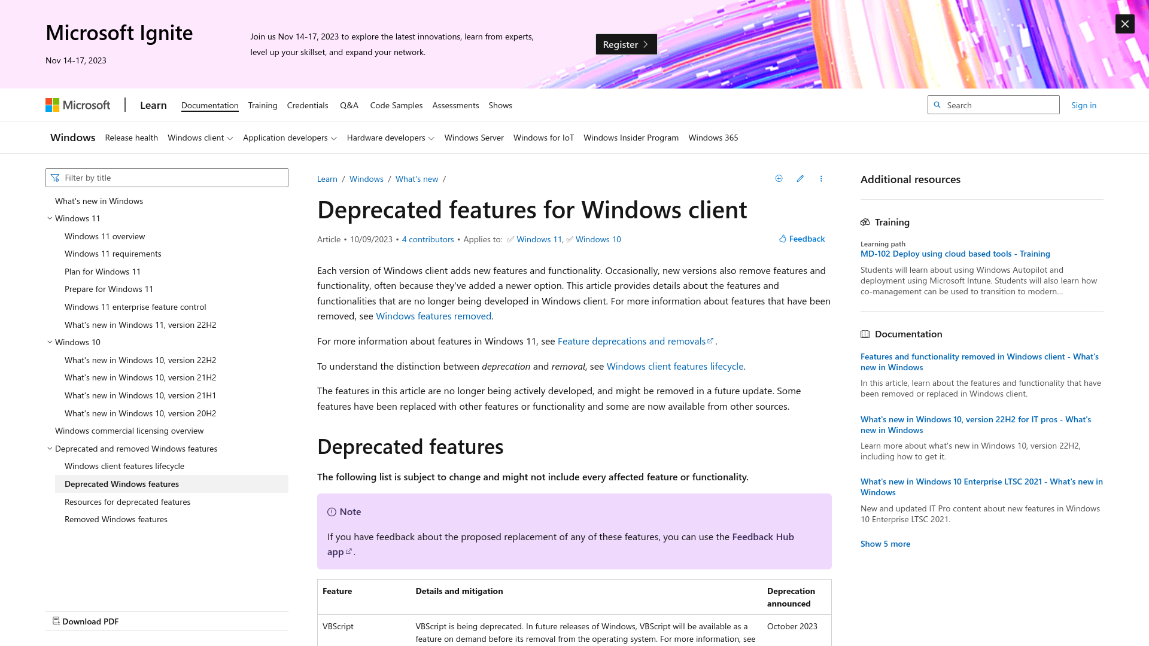Viewport: 1149px width, 646px height.
Task: Click Show 5 more in additional resources
Action: (884, 543)
